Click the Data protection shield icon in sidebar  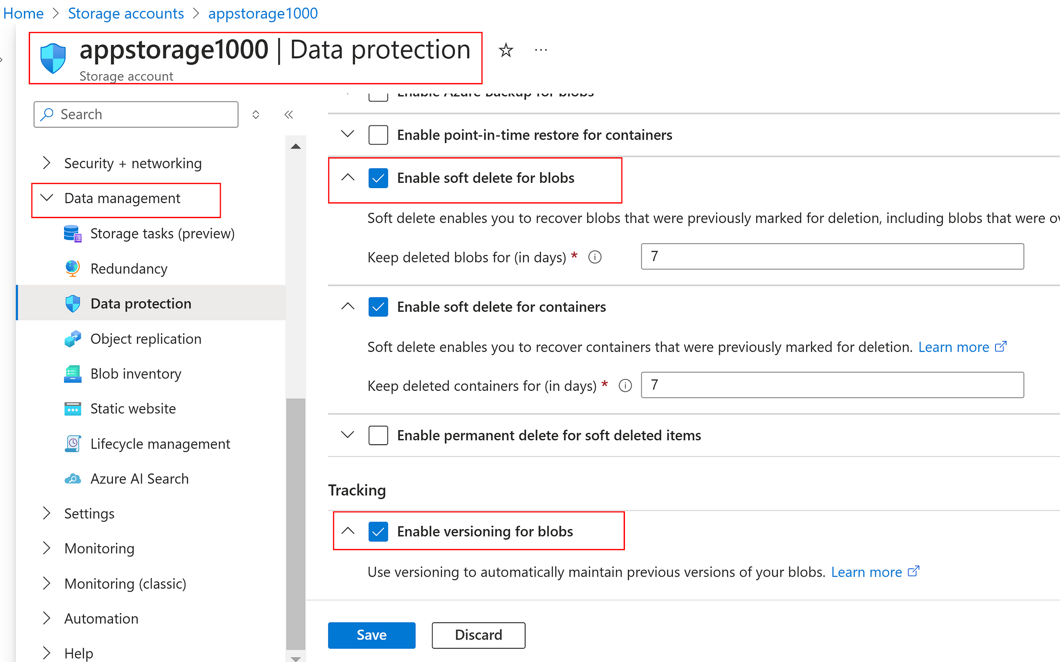point(72,303)
